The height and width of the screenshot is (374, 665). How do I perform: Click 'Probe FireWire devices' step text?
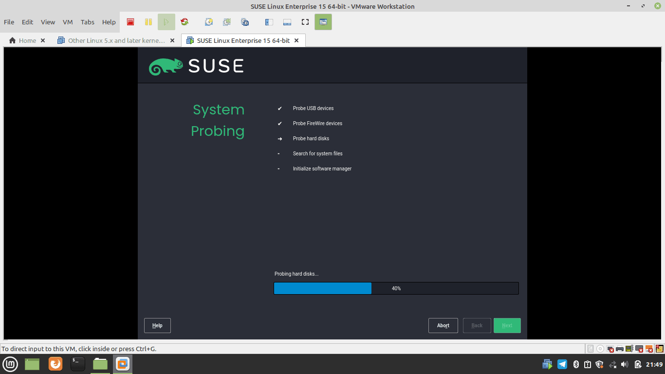317,123
